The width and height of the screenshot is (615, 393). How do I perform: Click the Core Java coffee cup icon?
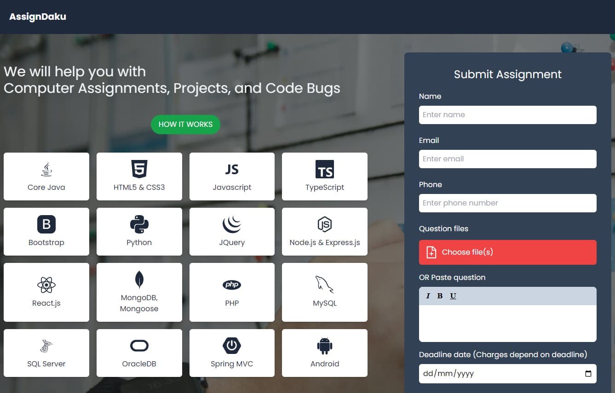46,170
